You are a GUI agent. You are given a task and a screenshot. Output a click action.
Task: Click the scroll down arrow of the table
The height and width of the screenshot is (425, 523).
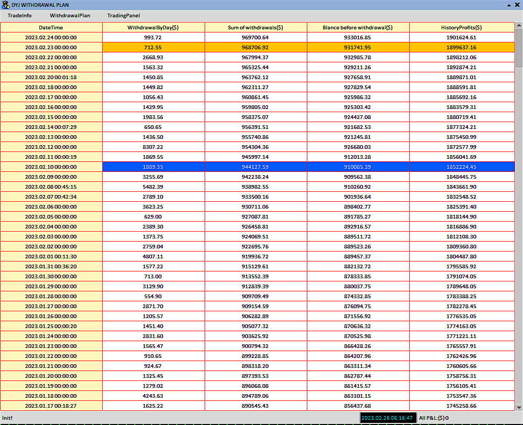coord(519,407)
